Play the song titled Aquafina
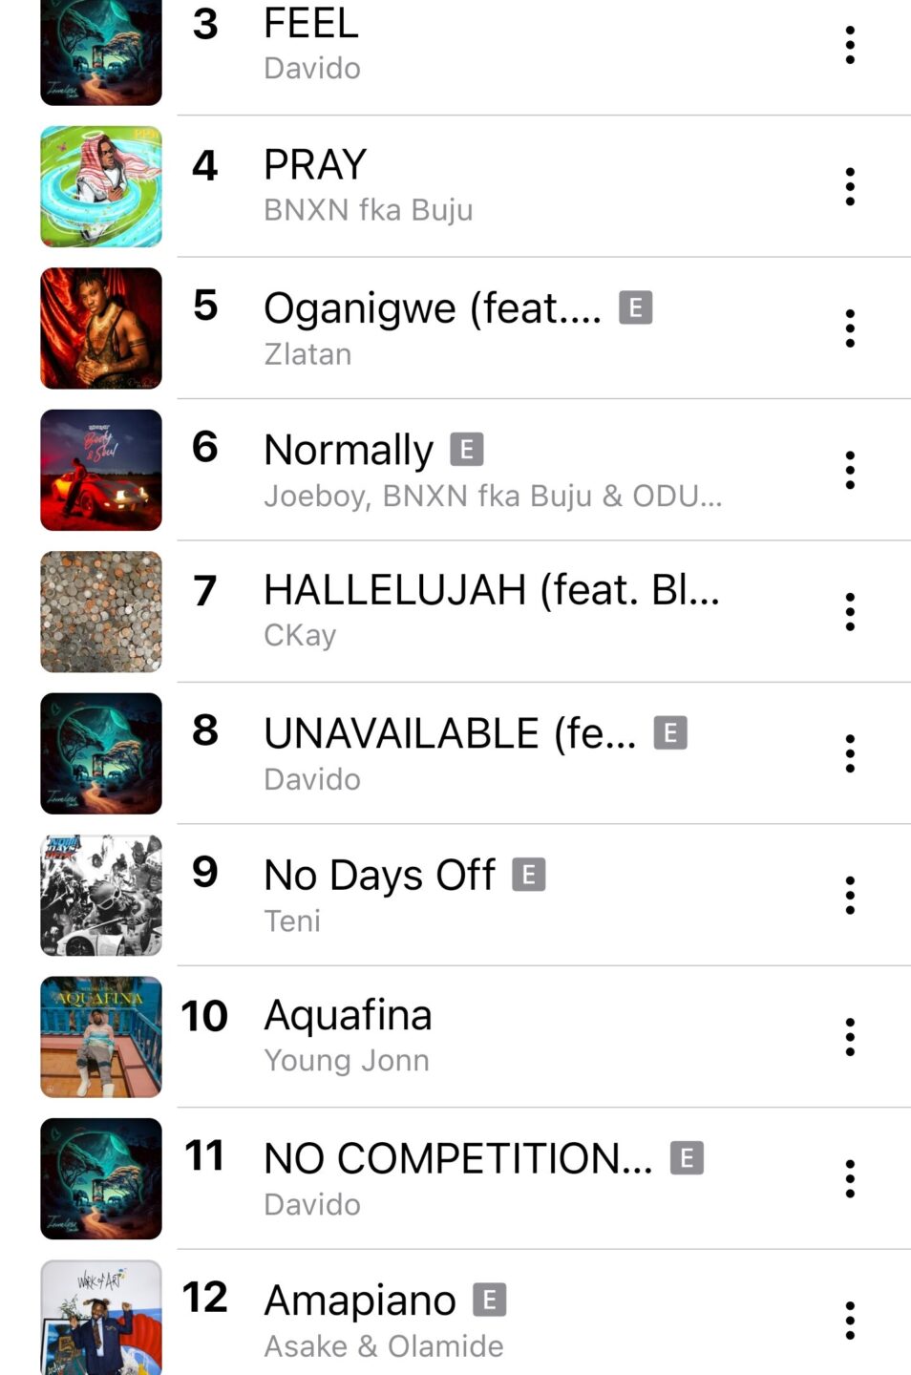The width and height of the screenshot is (911, 1375). point(348,1015)
